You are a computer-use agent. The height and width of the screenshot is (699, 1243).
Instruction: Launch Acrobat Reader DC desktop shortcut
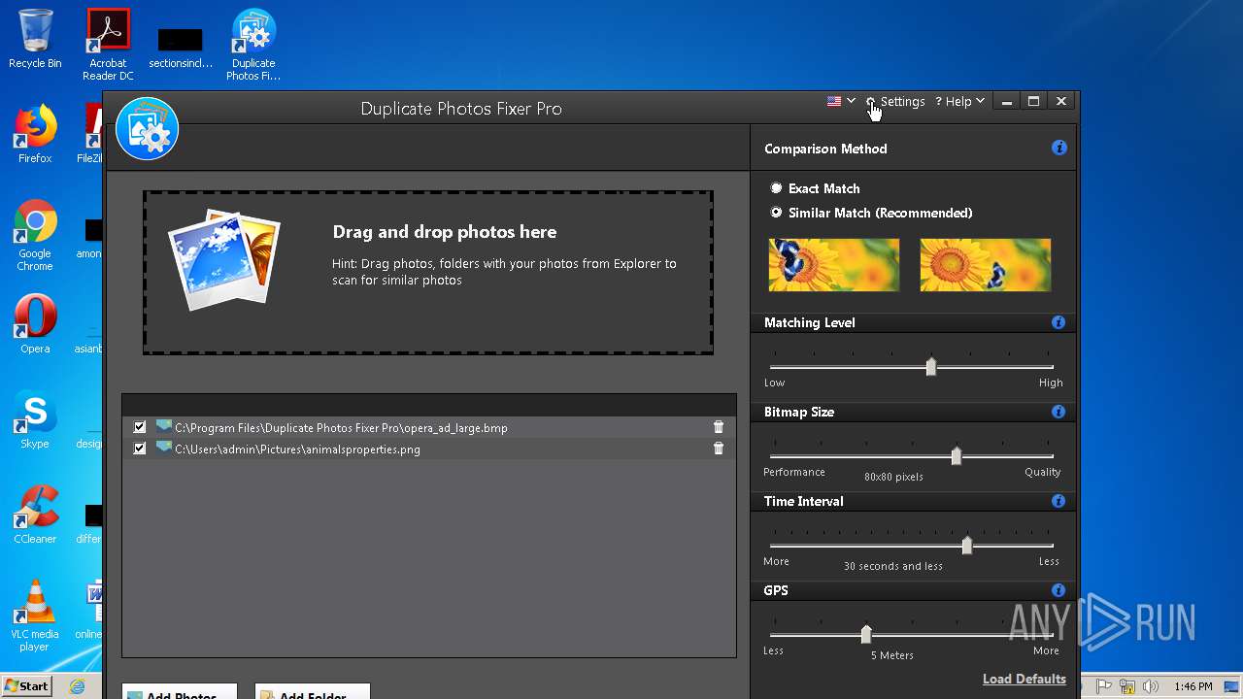click(108, 45)
